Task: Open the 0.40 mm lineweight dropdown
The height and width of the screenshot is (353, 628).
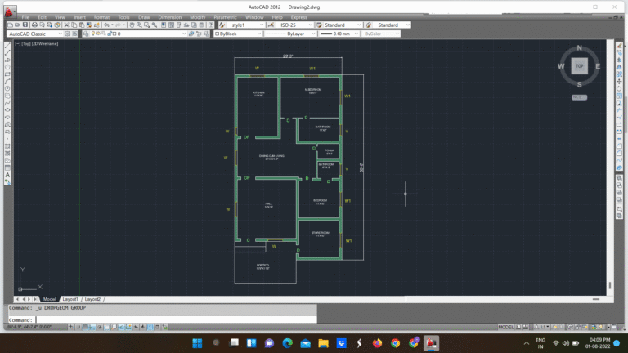Action: click(x=339, y=34)
